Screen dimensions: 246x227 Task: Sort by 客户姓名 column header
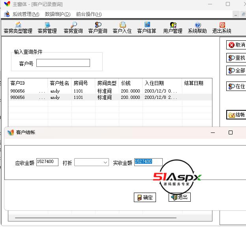coord(60,83)
